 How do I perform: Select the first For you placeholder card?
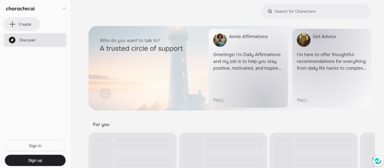click(132, 150)
